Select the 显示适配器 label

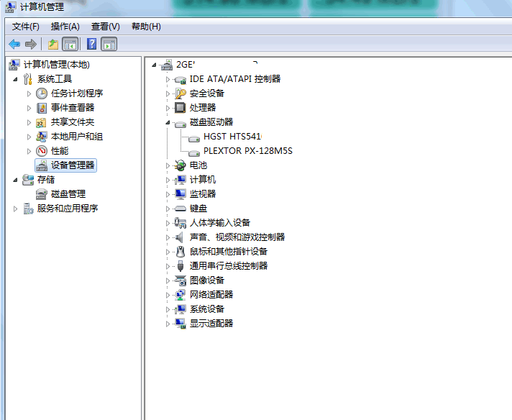click(x=211, y=324)
